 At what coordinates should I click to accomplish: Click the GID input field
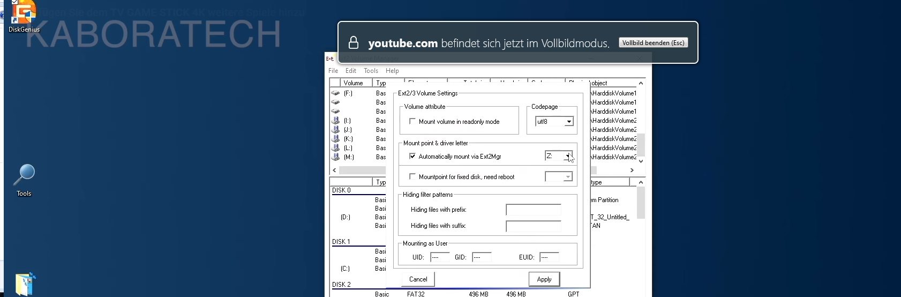pyautogui.click(x=482, y=257)
